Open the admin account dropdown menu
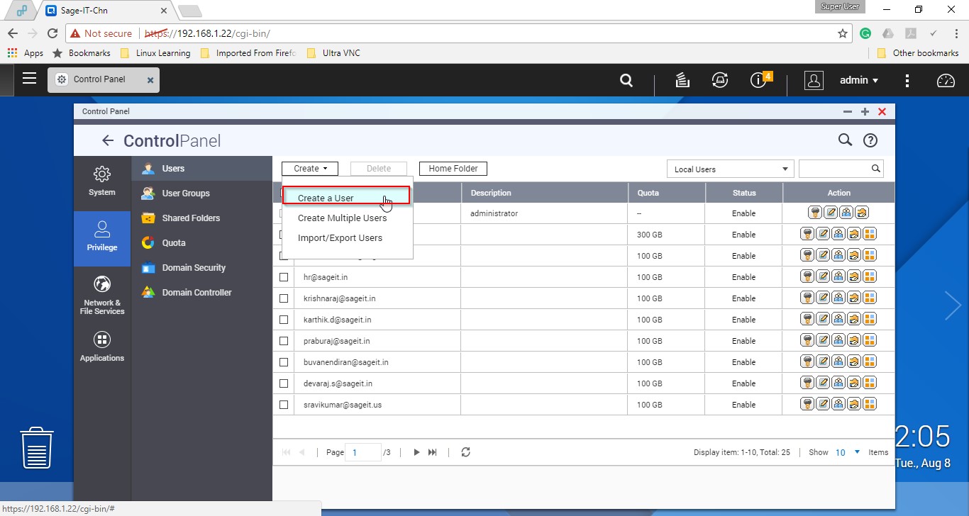The height and width of the screenshot is (516, 969). point(859,81)
